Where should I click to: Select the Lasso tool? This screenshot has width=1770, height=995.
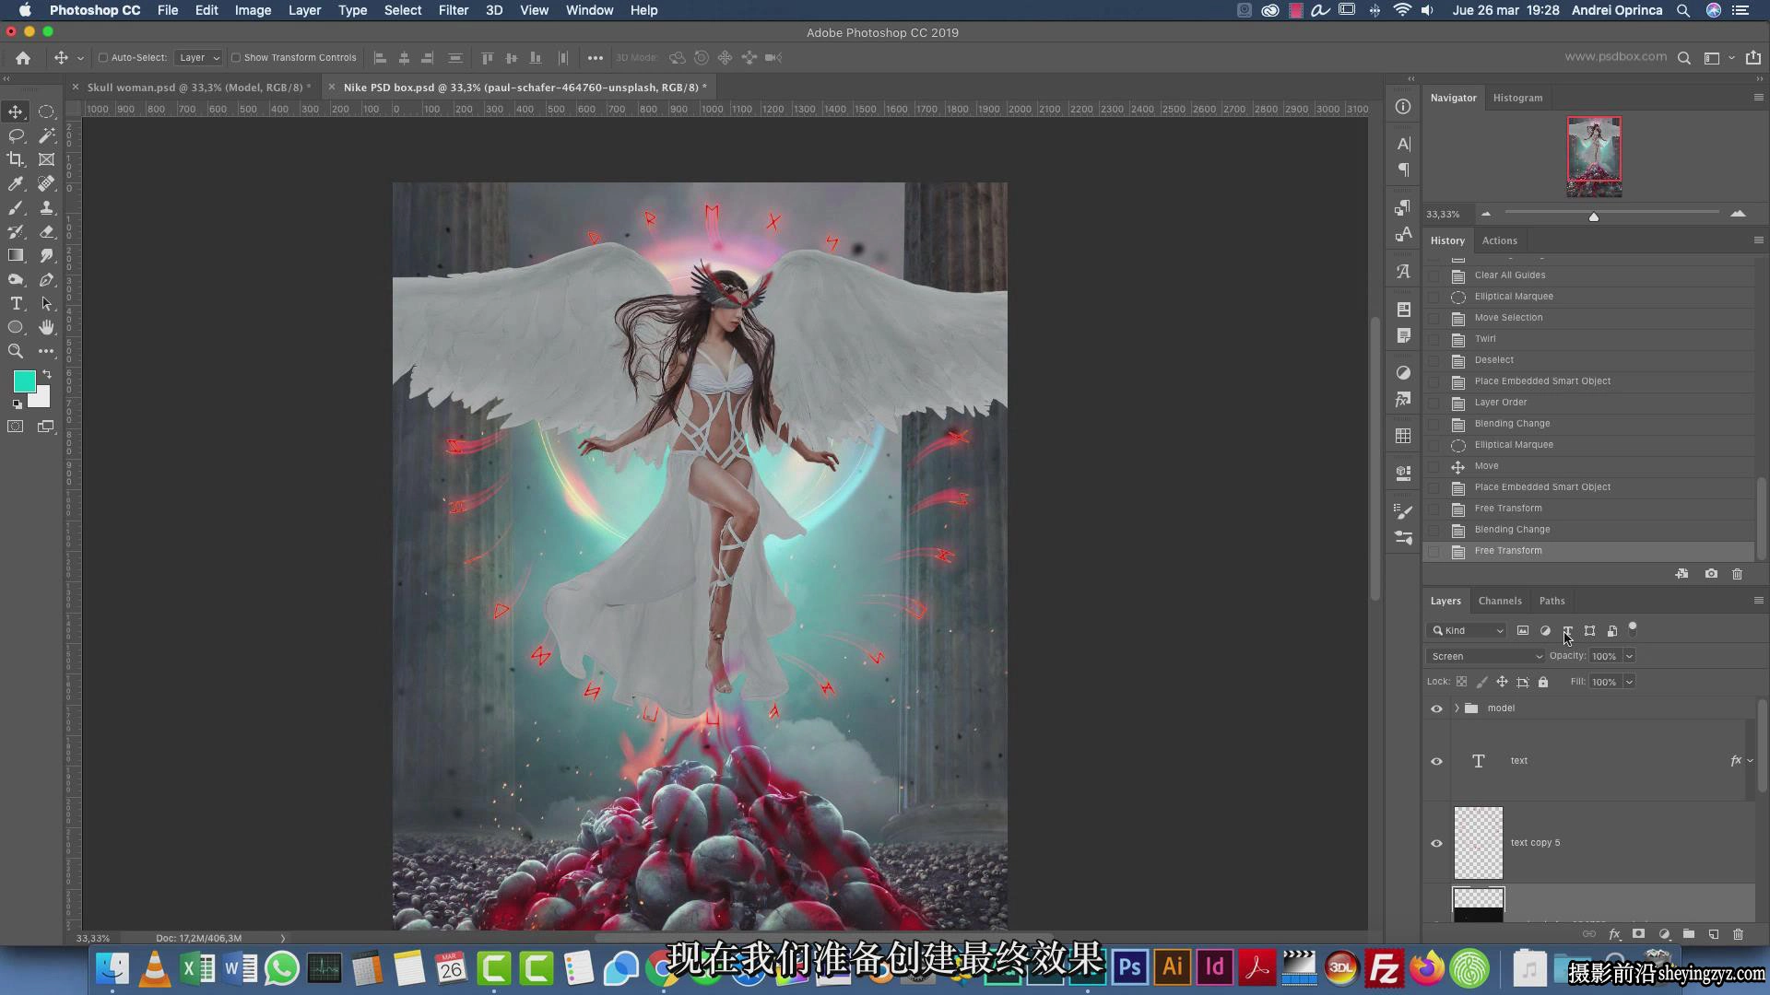[x=16, y=135]
